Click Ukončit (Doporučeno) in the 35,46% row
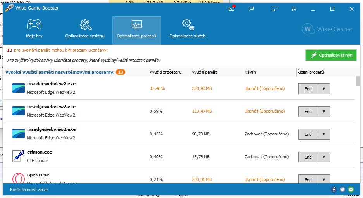Image resolution: width=363 pixels, height=198 pixels. tap(265, 89)
